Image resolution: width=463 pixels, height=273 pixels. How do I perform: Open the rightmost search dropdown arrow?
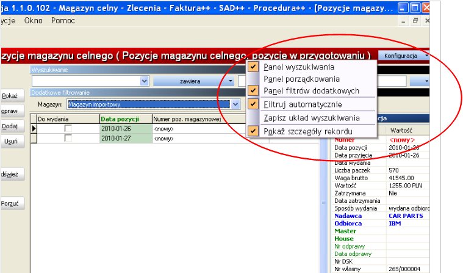point(420,81)
